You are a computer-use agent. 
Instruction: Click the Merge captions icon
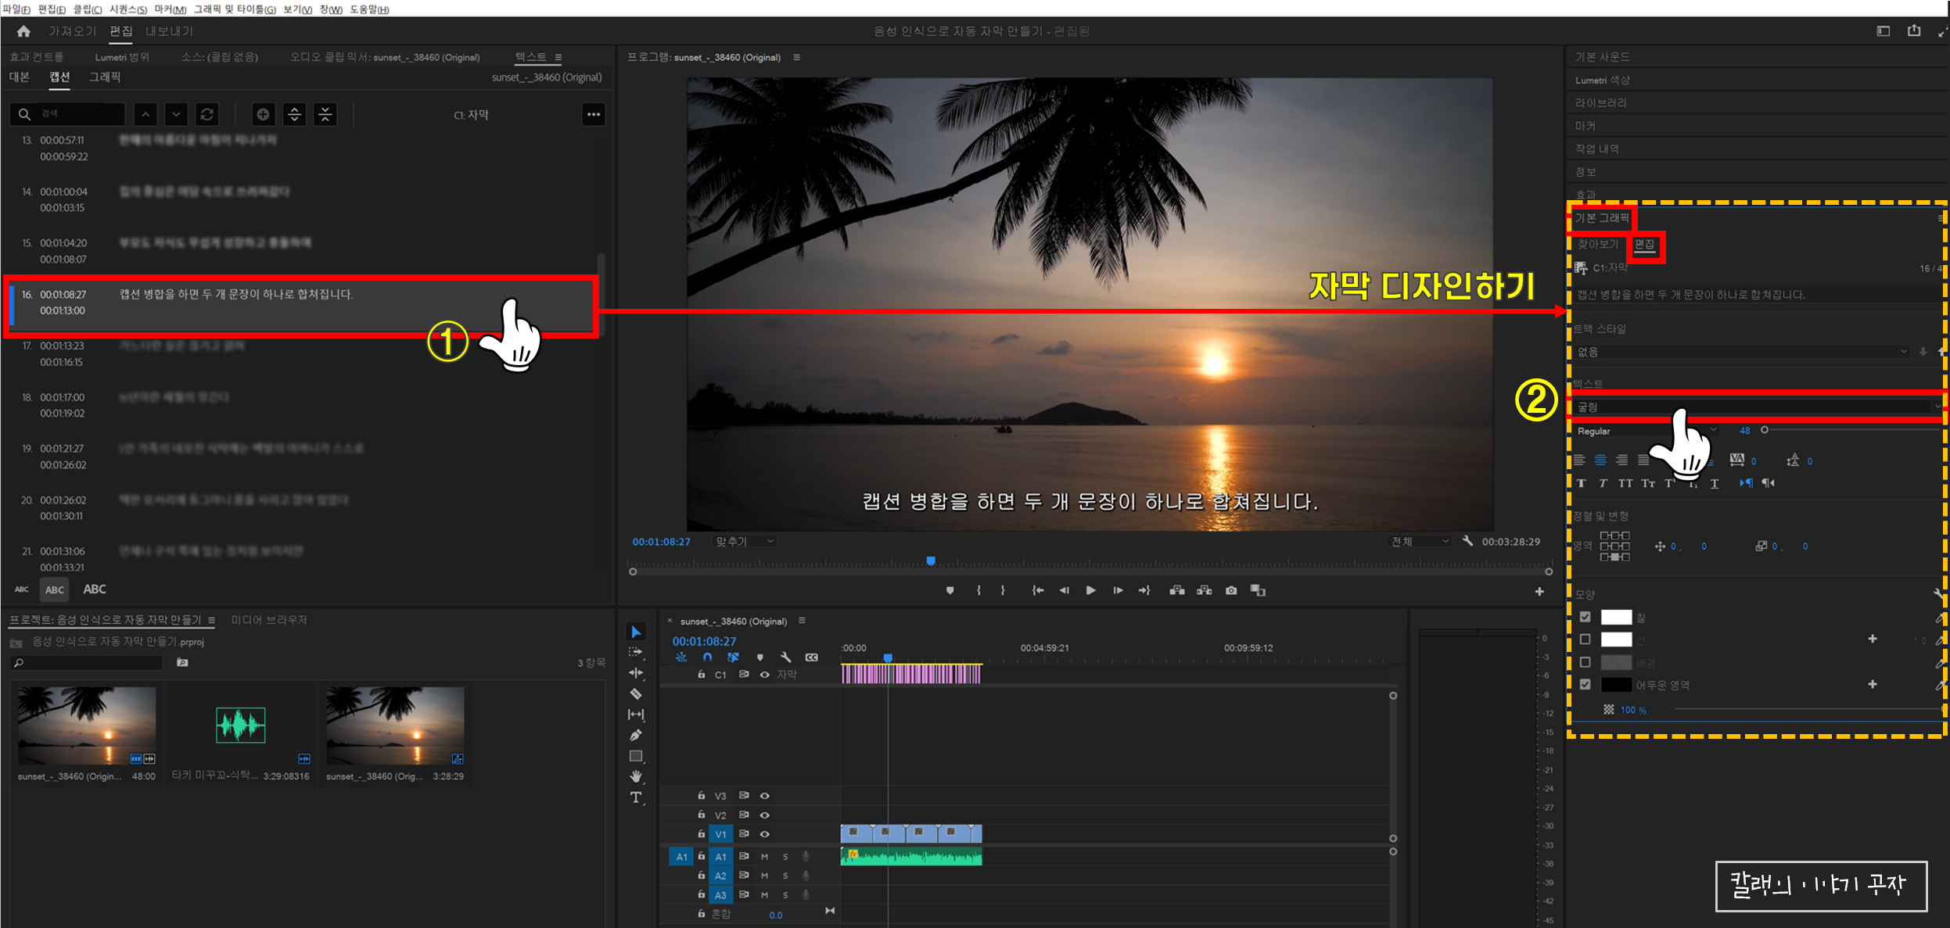325,114
